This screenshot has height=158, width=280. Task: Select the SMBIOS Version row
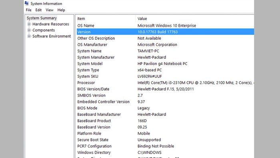[x=165, y=95]
